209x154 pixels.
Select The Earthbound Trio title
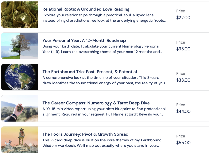[89, 72]
